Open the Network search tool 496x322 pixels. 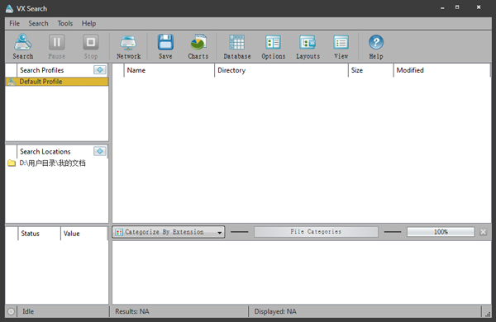[x=128, y=46]
